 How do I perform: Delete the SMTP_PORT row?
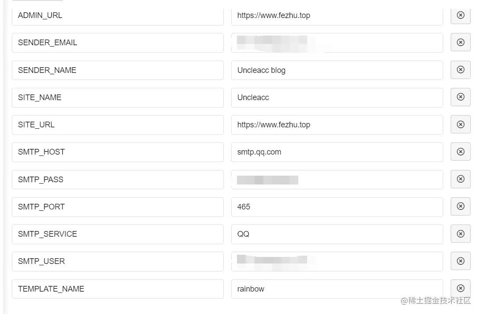point(460,206)
